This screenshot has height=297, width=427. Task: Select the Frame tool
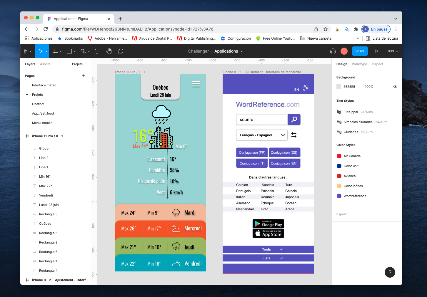(55, 51)
